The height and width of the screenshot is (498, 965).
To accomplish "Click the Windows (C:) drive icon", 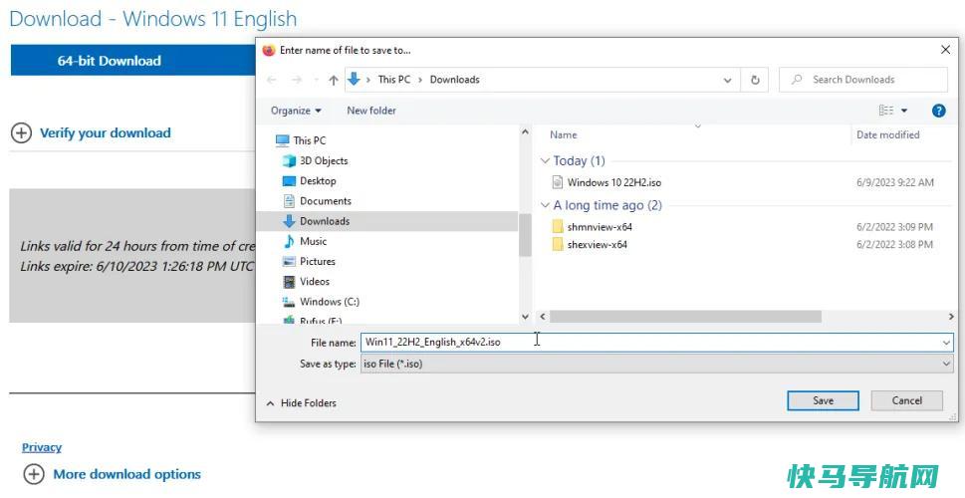I will [x=289, y=302].
